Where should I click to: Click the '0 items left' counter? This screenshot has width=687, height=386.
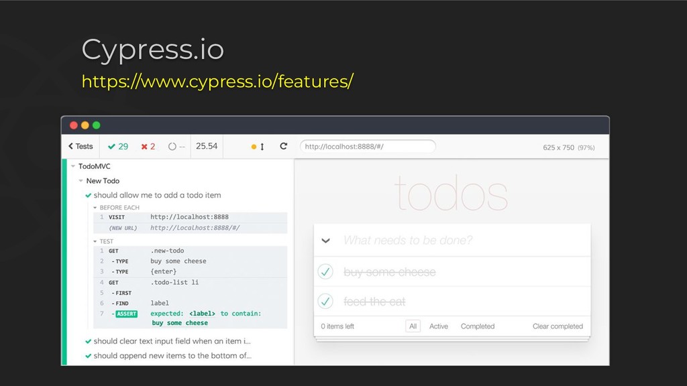tap(337, 326)
